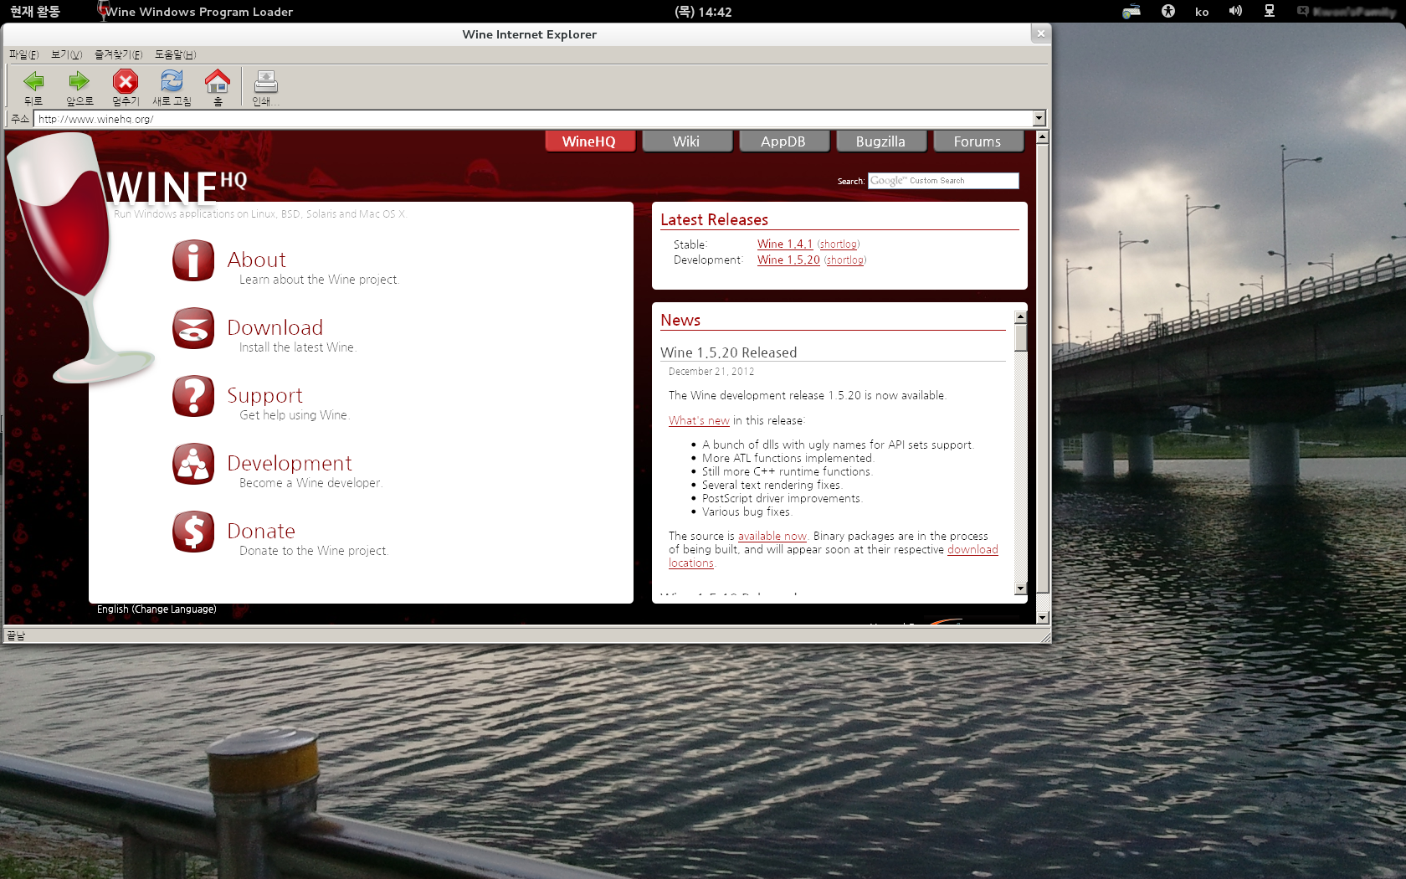Open the Download heading link
This screenshot has height=879, width=1406.
275,328
